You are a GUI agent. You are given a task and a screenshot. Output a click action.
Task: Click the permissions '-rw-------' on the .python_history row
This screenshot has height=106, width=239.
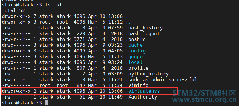click(x=16, y=74)
